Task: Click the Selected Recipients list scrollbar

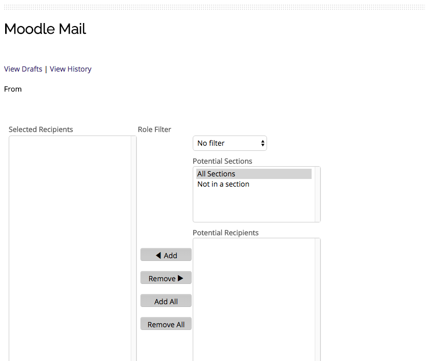Action: click(x=133, y=249)
